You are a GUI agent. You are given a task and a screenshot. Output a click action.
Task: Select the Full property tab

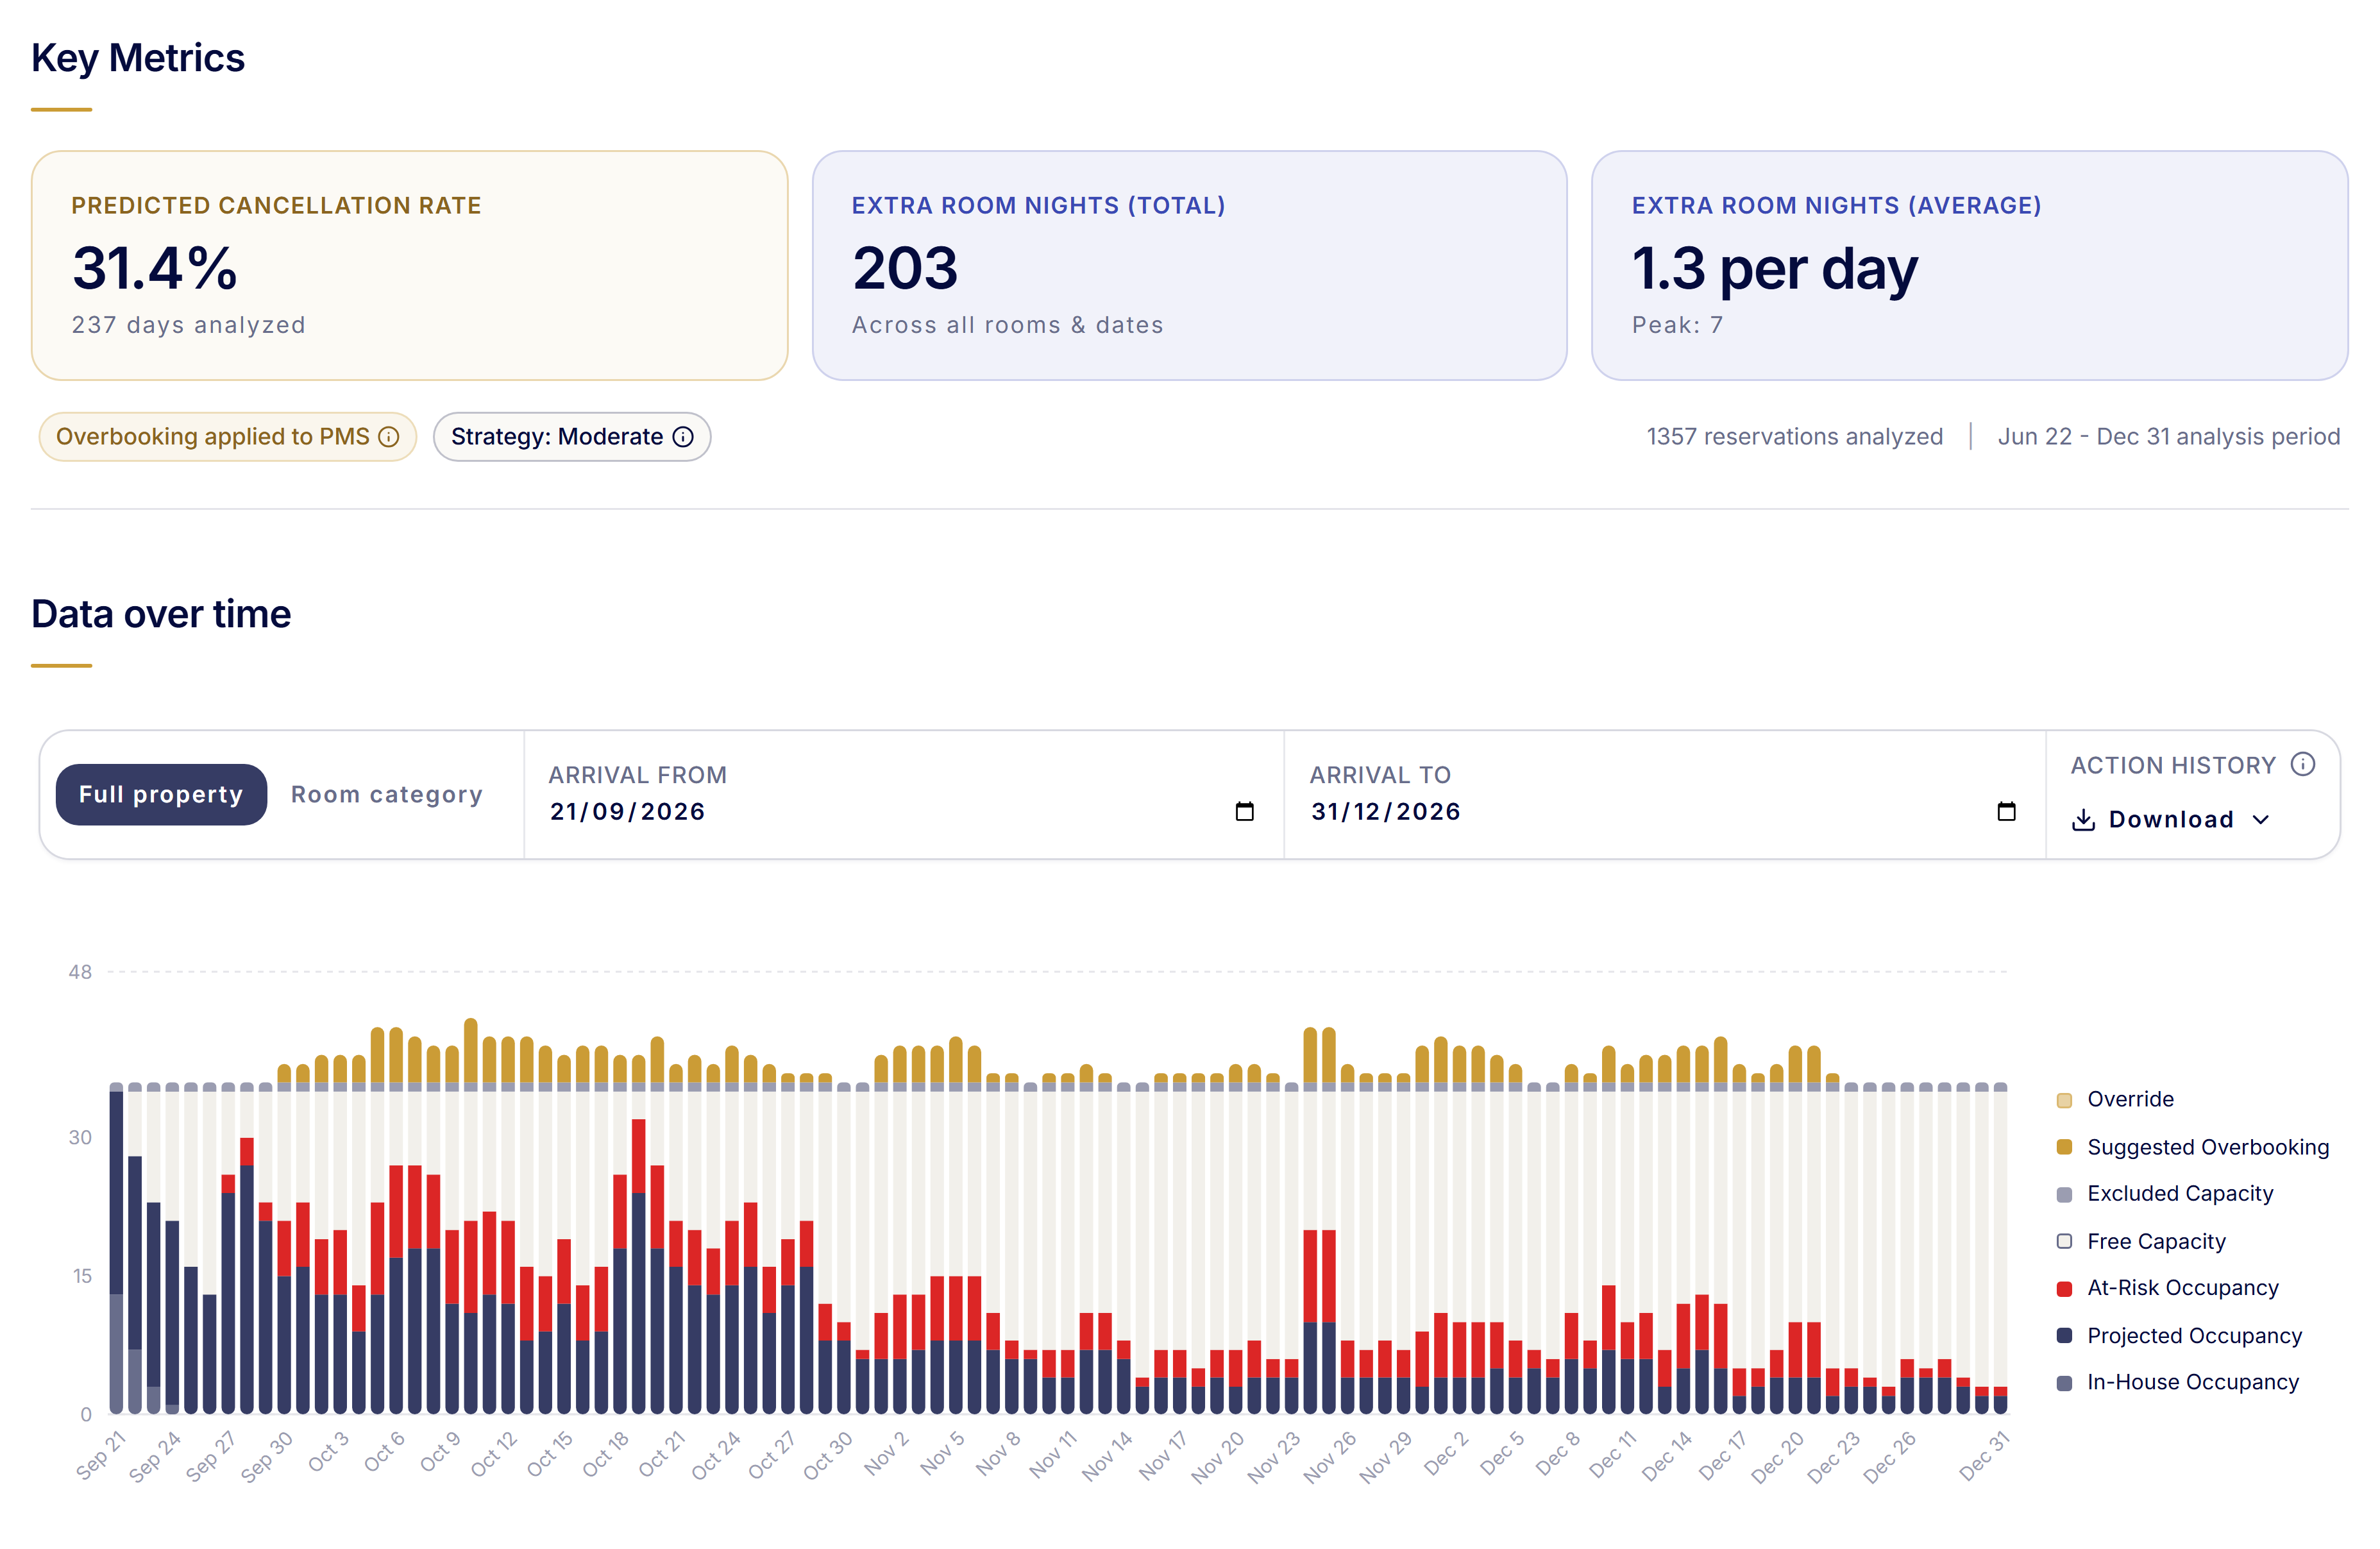[x=161, y=794]
